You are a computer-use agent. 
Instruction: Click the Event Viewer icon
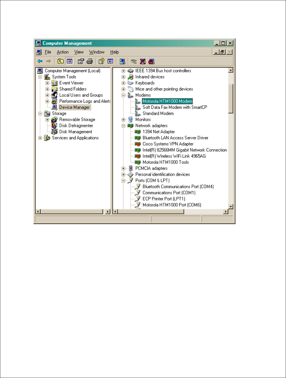(x=54, y=83)
